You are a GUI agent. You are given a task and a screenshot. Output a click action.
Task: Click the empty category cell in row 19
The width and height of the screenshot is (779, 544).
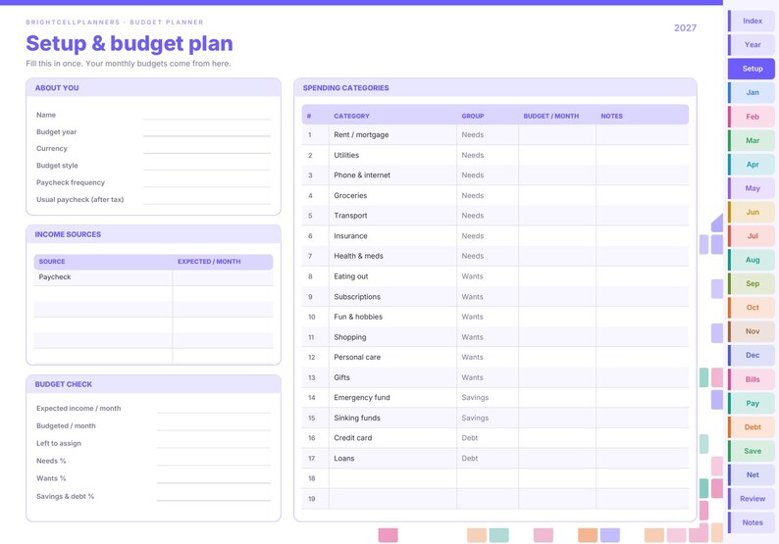pyautogui.click(x=392, y=499)
